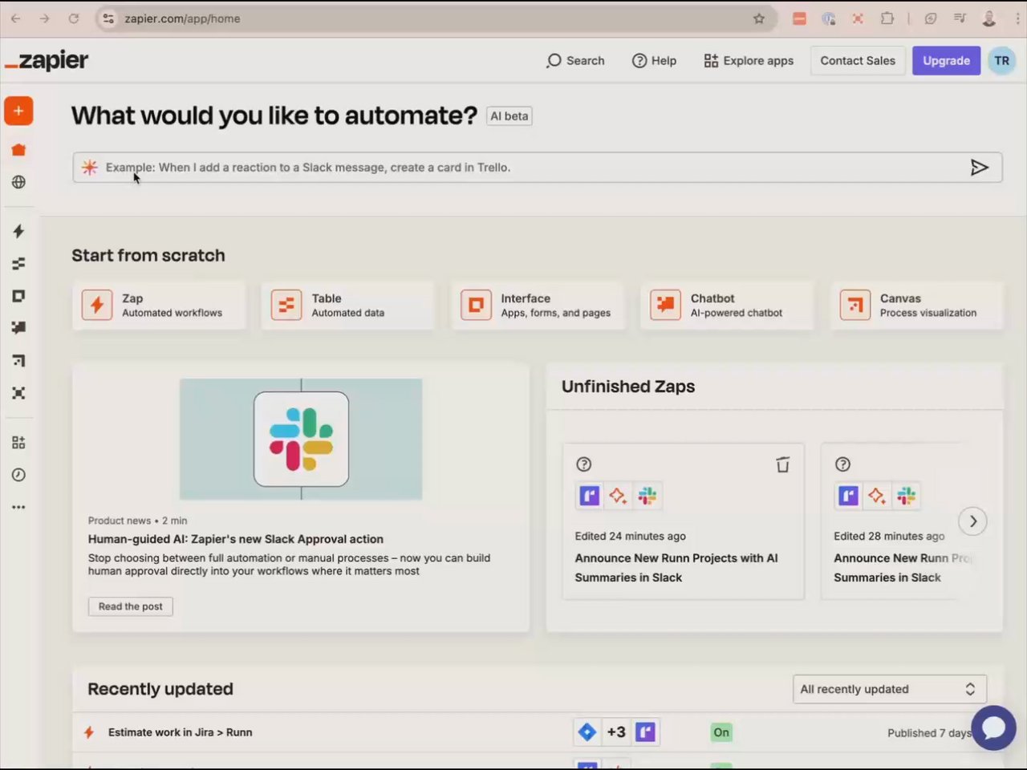Open the Apps grid icon in sidebar
The width and height of the screenshot is (1027, 770).
coord(18,443)
